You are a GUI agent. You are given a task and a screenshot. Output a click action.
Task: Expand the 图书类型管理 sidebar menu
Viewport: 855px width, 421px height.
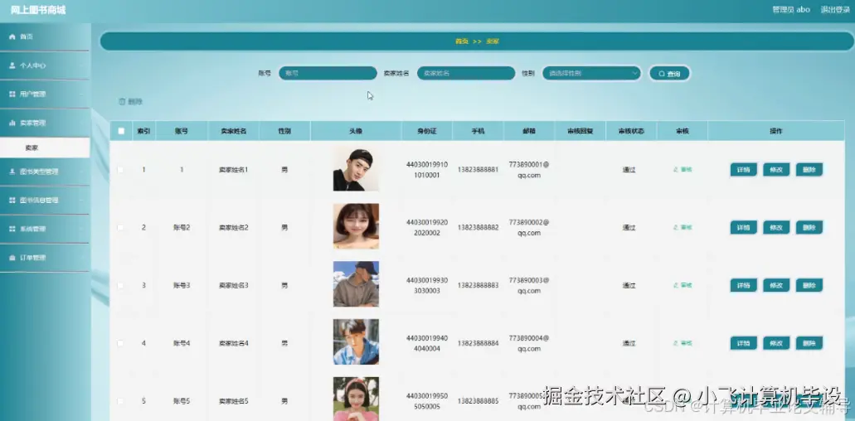pyautogui.click(x=45, y=172)
